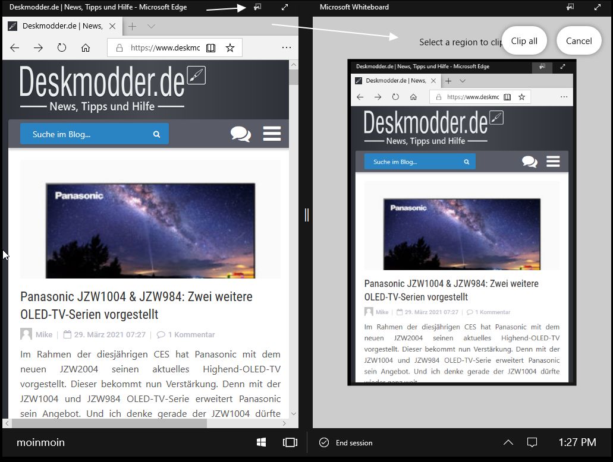Expand the hidden tray icons chevron
This screenshot has height=462, width=613.
tap(508, 442)
